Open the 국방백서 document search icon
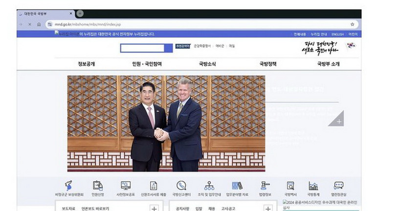Viewport: 401px width, 211px height. pos(290,186)
